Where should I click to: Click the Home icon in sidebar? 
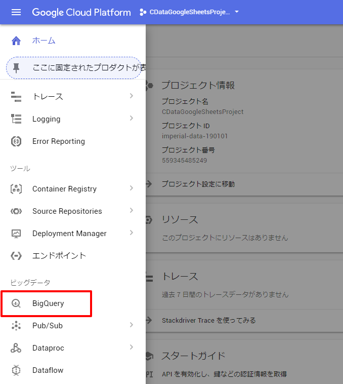point(16,41)
